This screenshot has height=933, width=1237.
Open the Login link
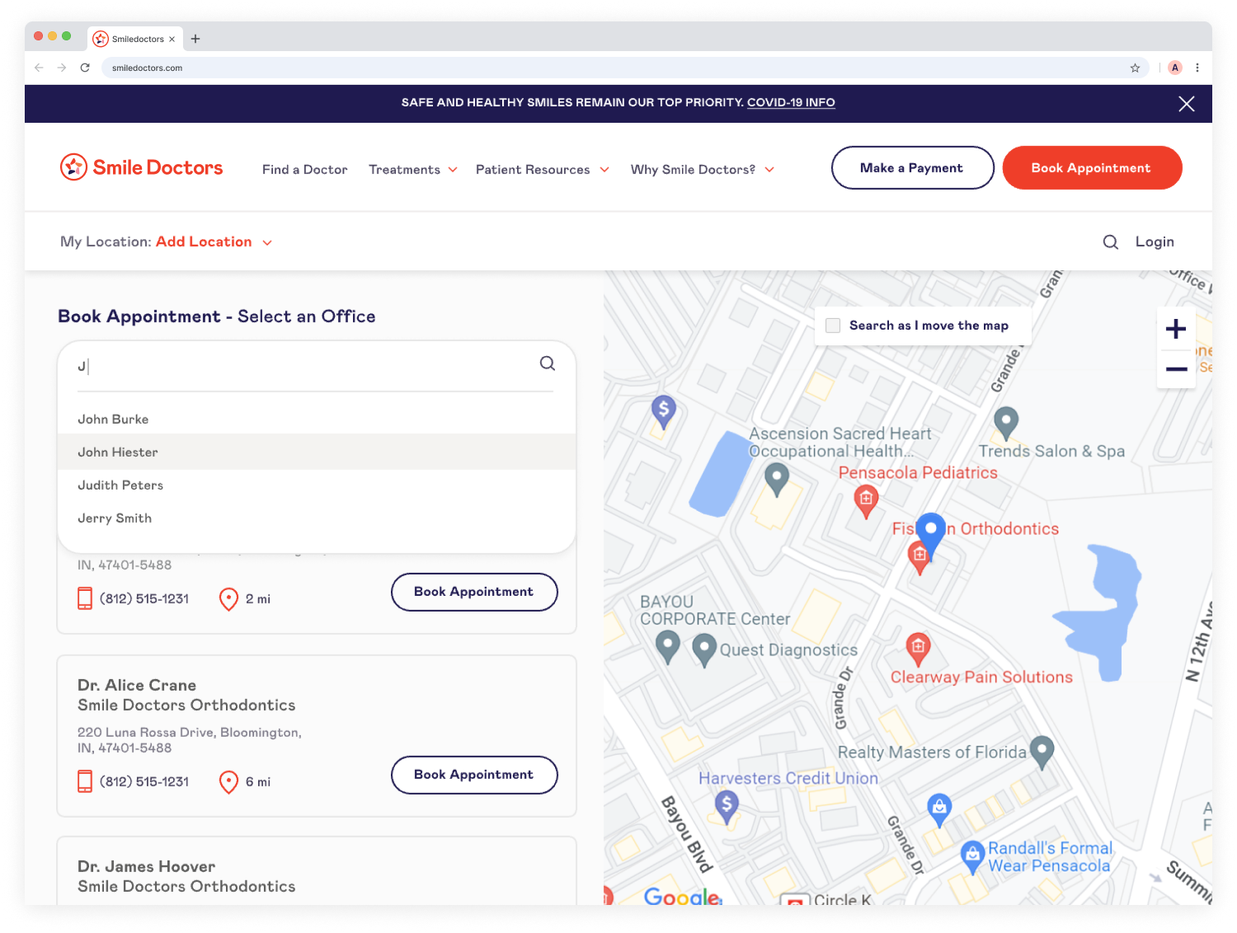(x=1155, y=241)
